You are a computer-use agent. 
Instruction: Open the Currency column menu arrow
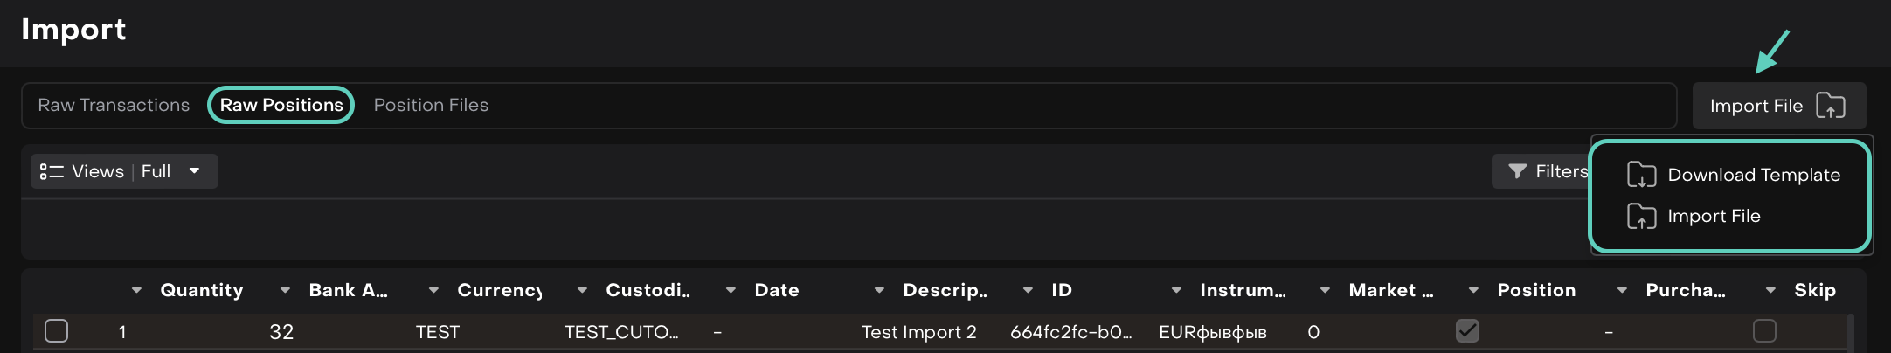click(x=433, y=290)
